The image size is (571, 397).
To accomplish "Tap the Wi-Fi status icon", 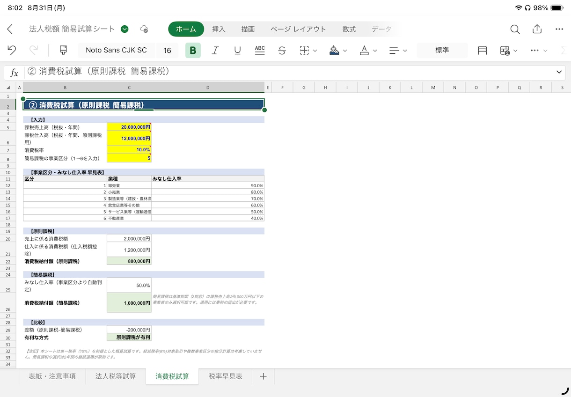I will (519, 8).
